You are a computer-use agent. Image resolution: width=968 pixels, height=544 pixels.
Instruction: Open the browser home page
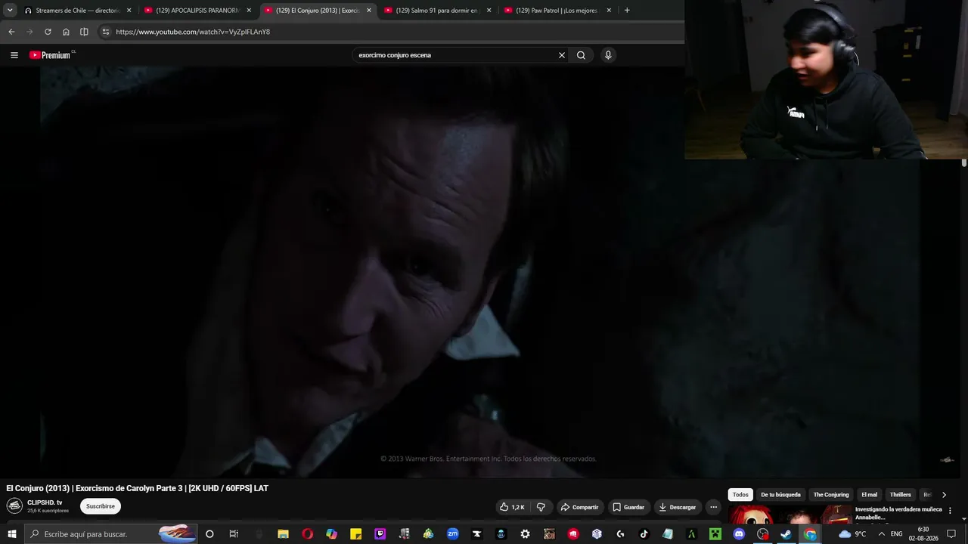[66, 32]
